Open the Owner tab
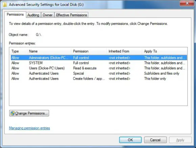Screen dimensions: 196x148 click(48, 15)
